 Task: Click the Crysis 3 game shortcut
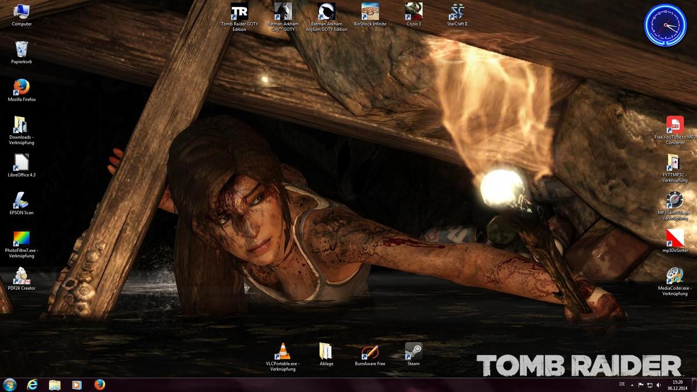(414, 12)
